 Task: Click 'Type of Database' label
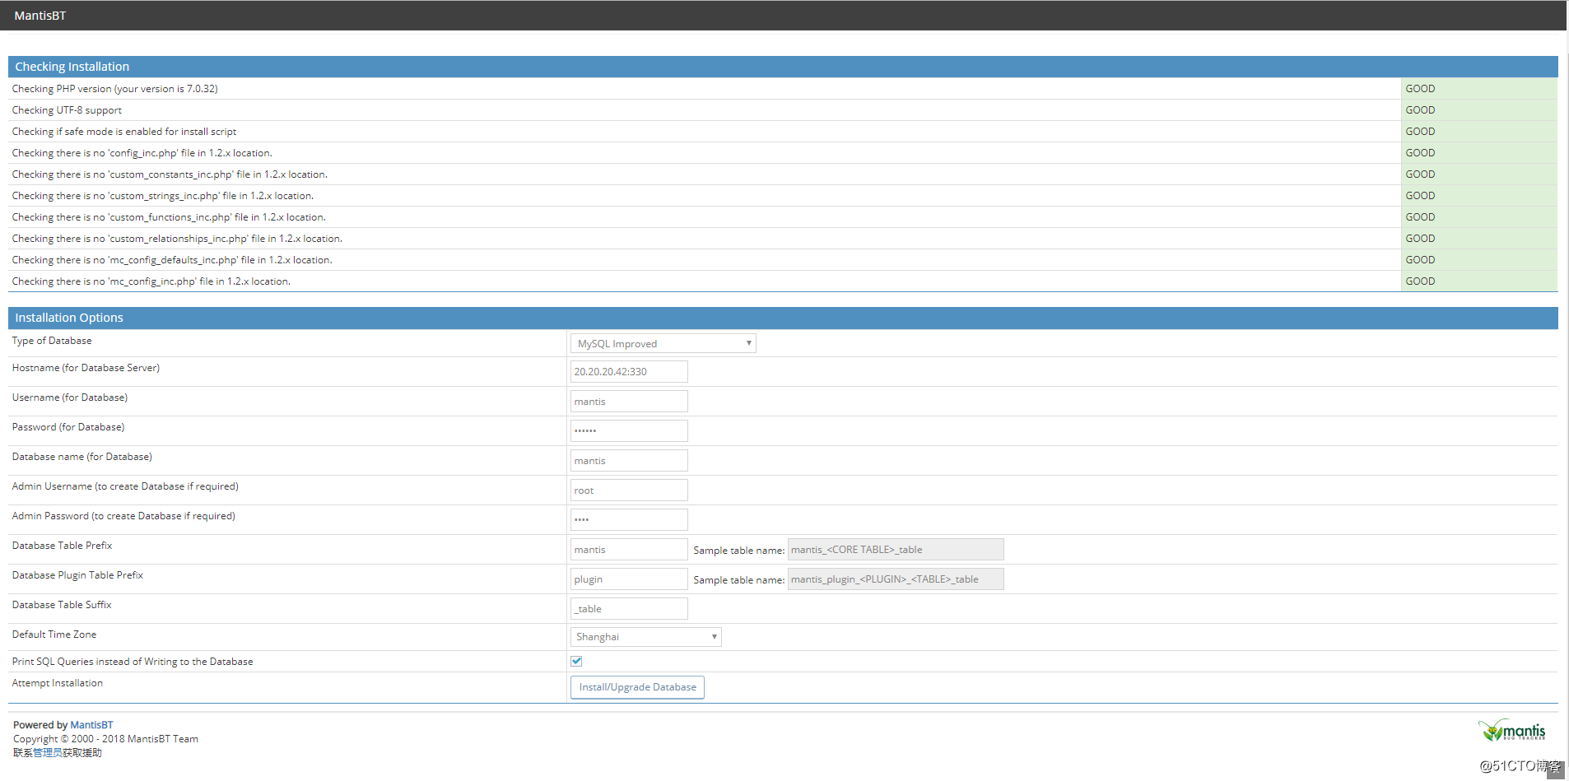pos(52,341)
